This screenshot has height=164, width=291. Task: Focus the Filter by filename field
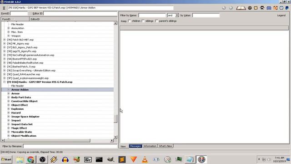[x=70, y=146]
